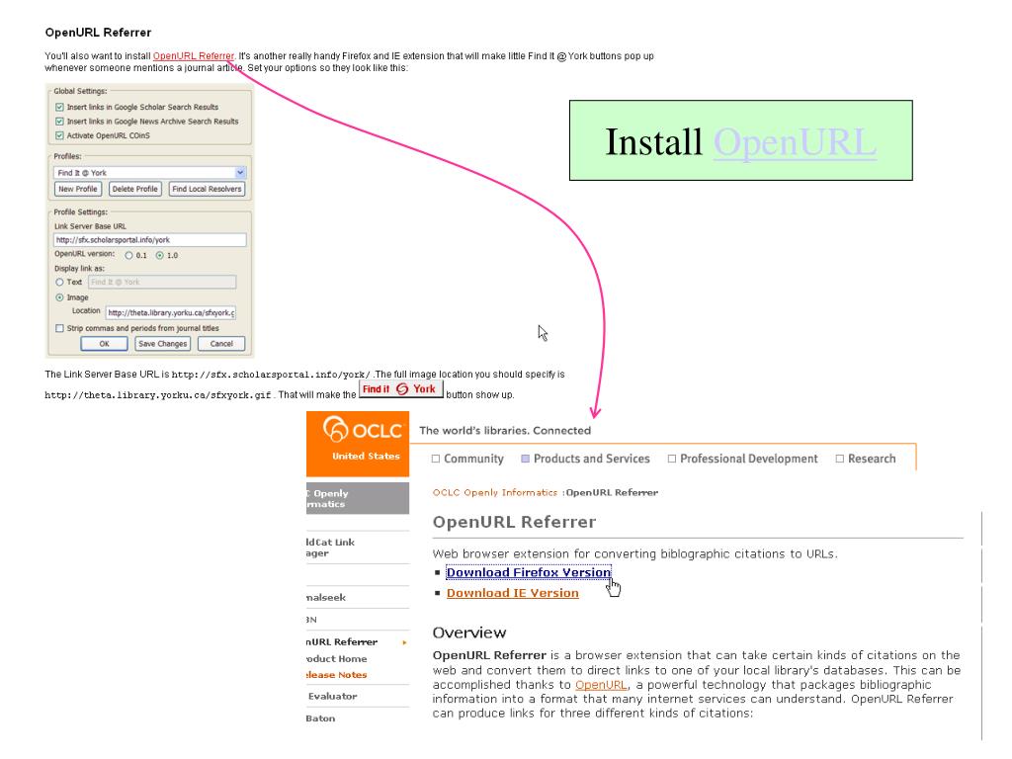Click the OpenURL Referrer page heading
1012x759 pixels.
[x=514, y=522]
